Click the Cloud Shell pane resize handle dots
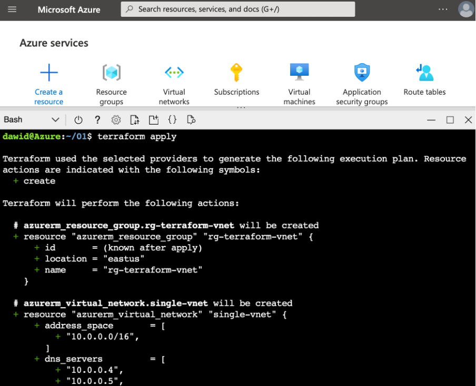 (241, 107)
